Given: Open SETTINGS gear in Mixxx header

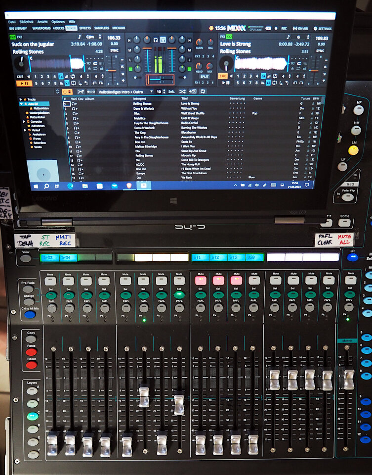Looking at the screenshot, I should click(323, 29).
